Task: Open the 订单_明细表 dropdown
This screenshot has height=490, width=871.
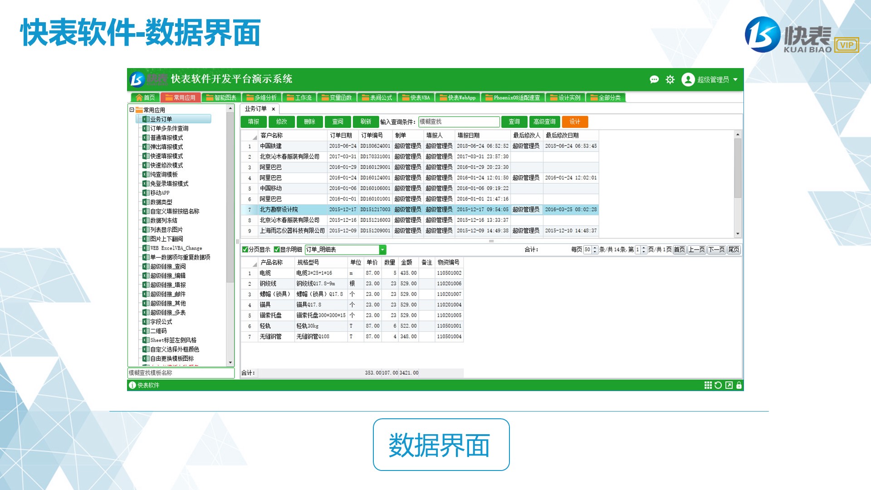Action: click(x=382, y=250)
